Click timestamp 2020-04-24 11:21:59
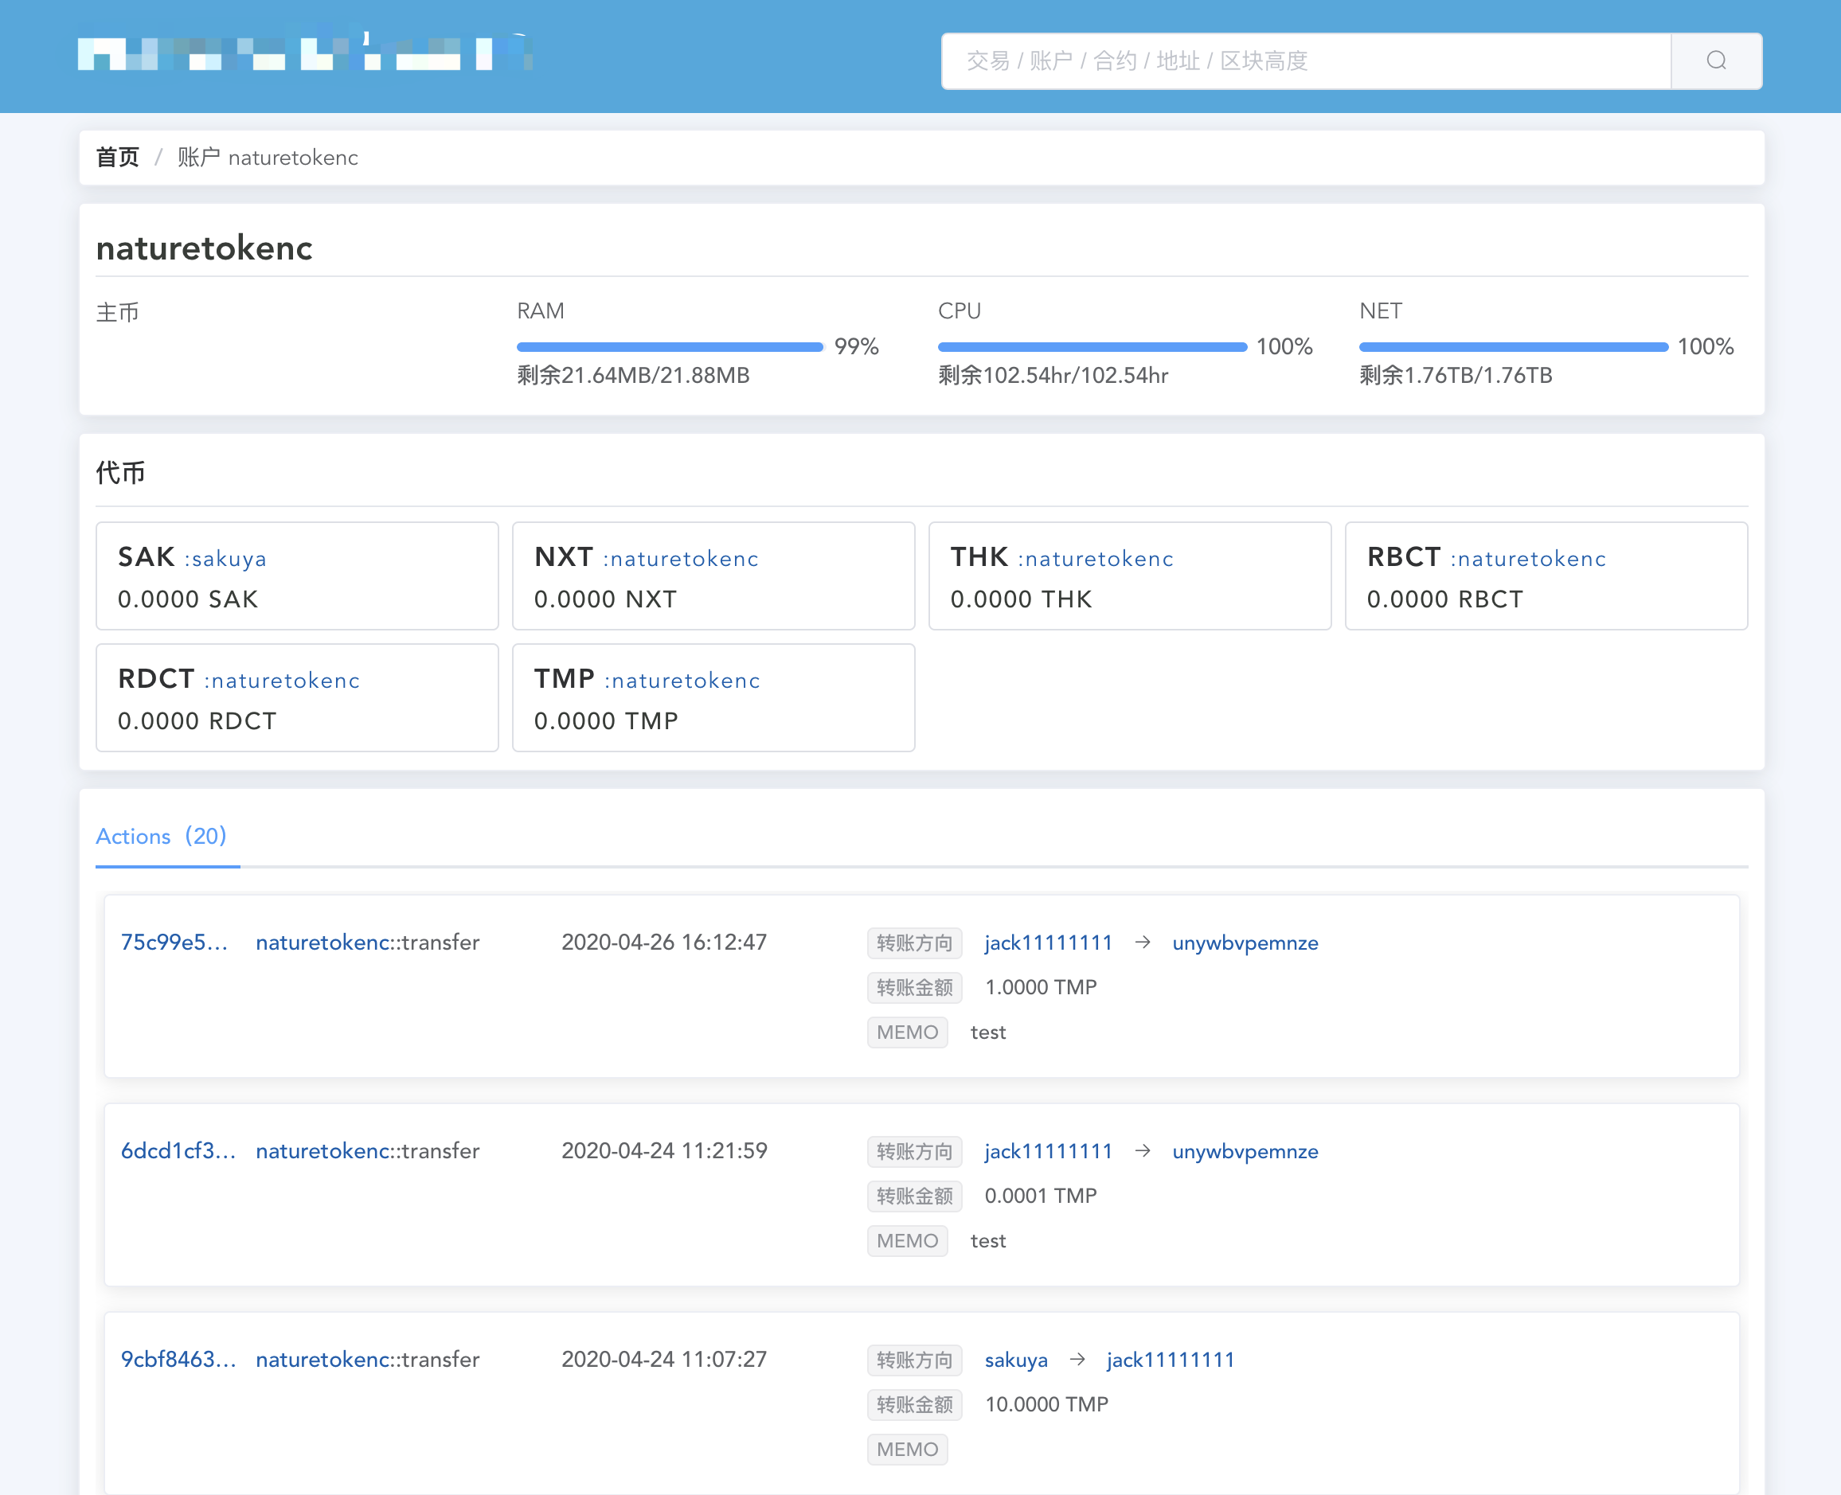This screenshot has height=1495, width=1841. point(664,1150)
